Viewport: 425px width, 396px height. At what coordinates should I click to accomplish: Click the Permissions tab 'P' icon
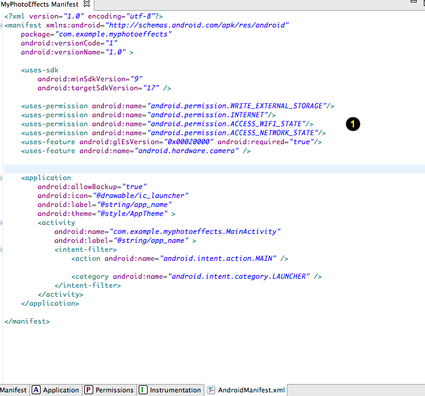pos(88,390)
